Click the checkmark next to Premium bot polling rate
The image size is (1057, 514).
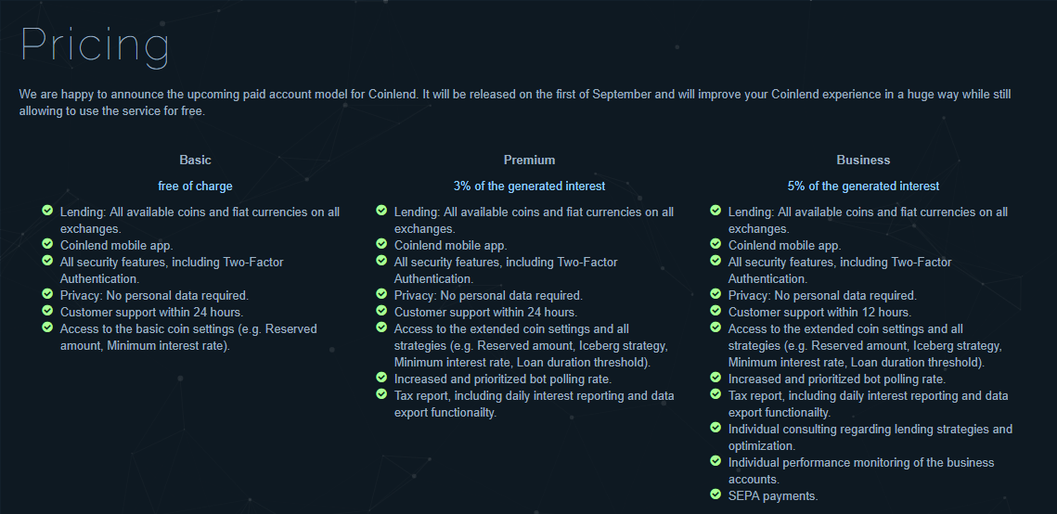point(381,378)
